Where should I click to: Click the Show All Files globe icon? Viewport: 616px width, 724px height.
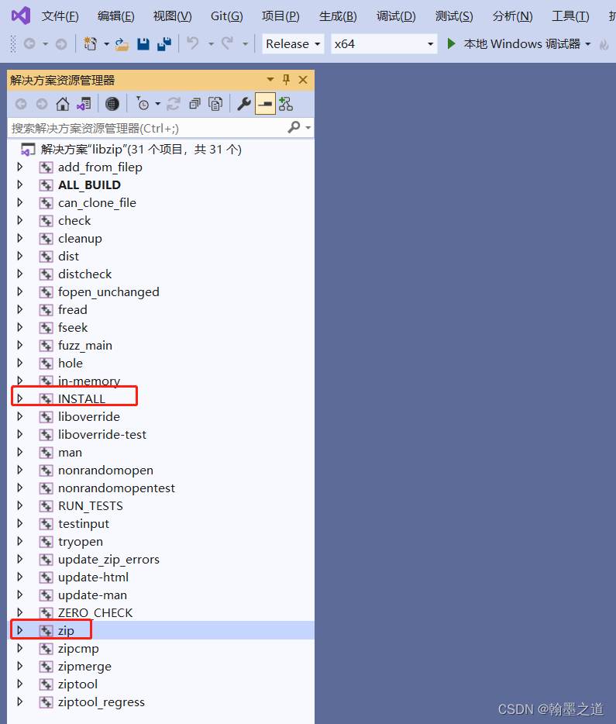(112, 104)
